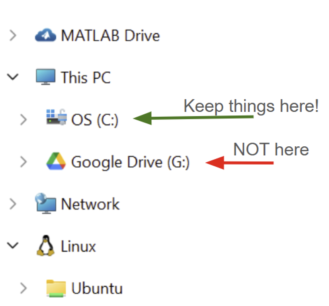Select the Ubuntu label text

pyautogui.click(x=97, y=288)
